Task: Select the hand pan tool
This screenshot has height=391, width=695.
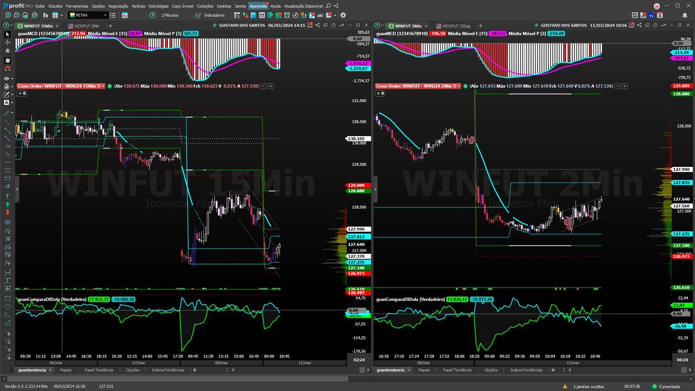Action: [8, 60]
